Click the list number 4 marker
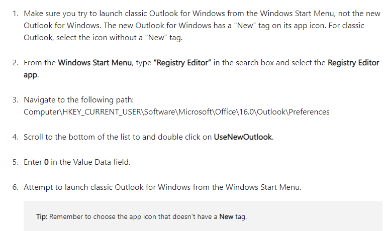384x231 pixels. [x=16, y=137]
